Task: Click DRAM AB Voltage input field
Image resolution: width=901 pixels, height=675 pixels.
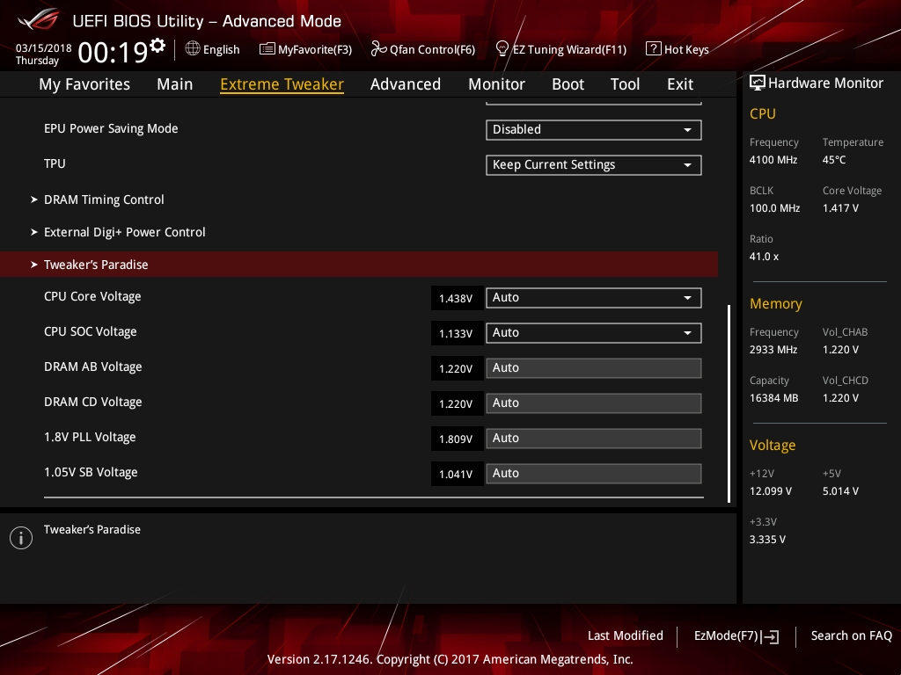Action: coord(593,368)
